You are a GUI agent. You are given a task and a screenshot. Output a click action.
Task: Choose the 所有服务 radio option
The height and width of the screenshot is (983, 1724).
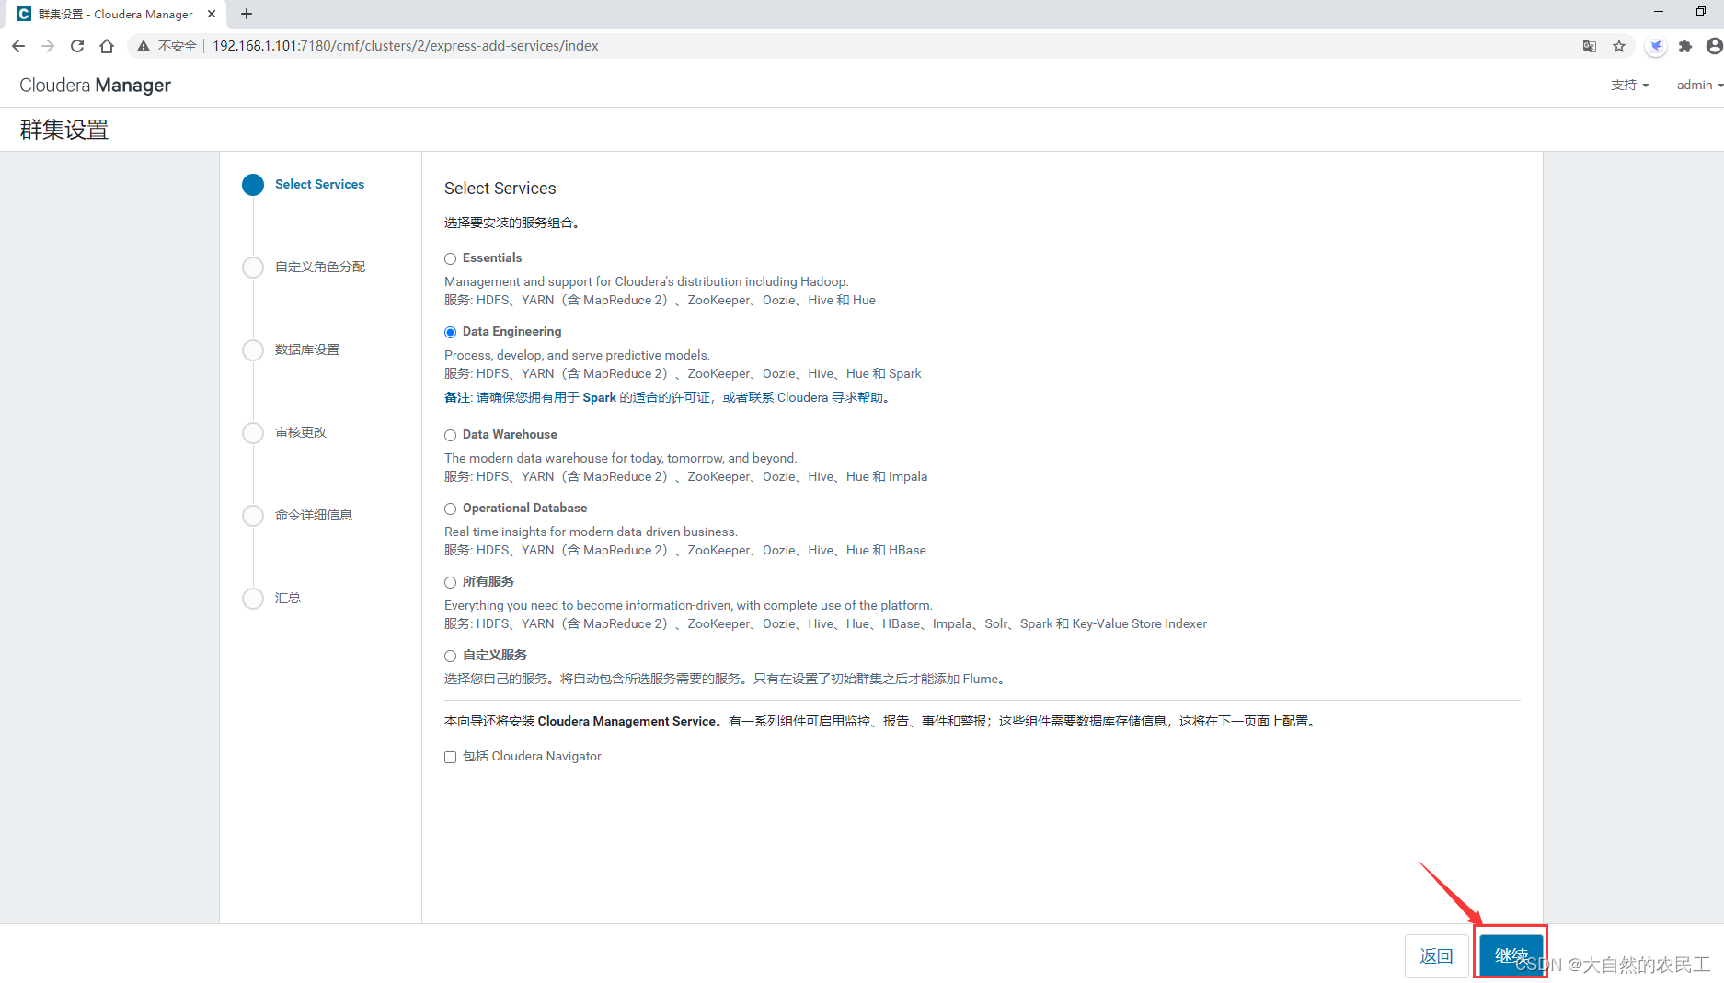click(450, 583)
